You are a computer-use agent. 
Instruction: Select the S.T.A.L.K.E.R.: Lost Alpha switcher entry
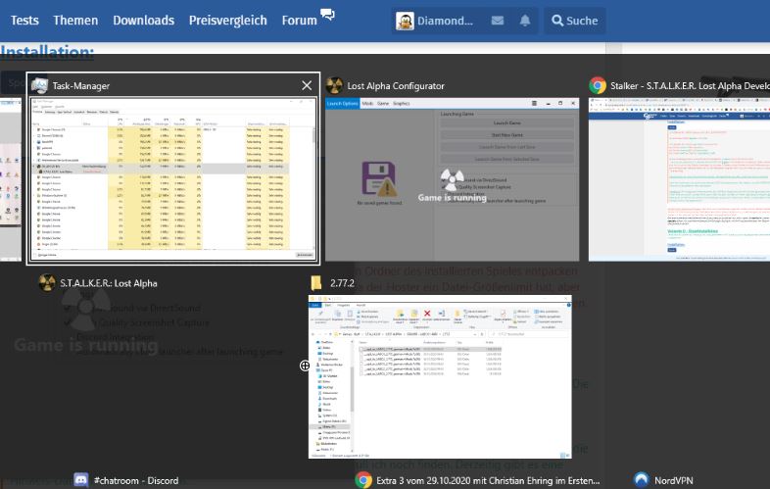click(x=109, y=283)
